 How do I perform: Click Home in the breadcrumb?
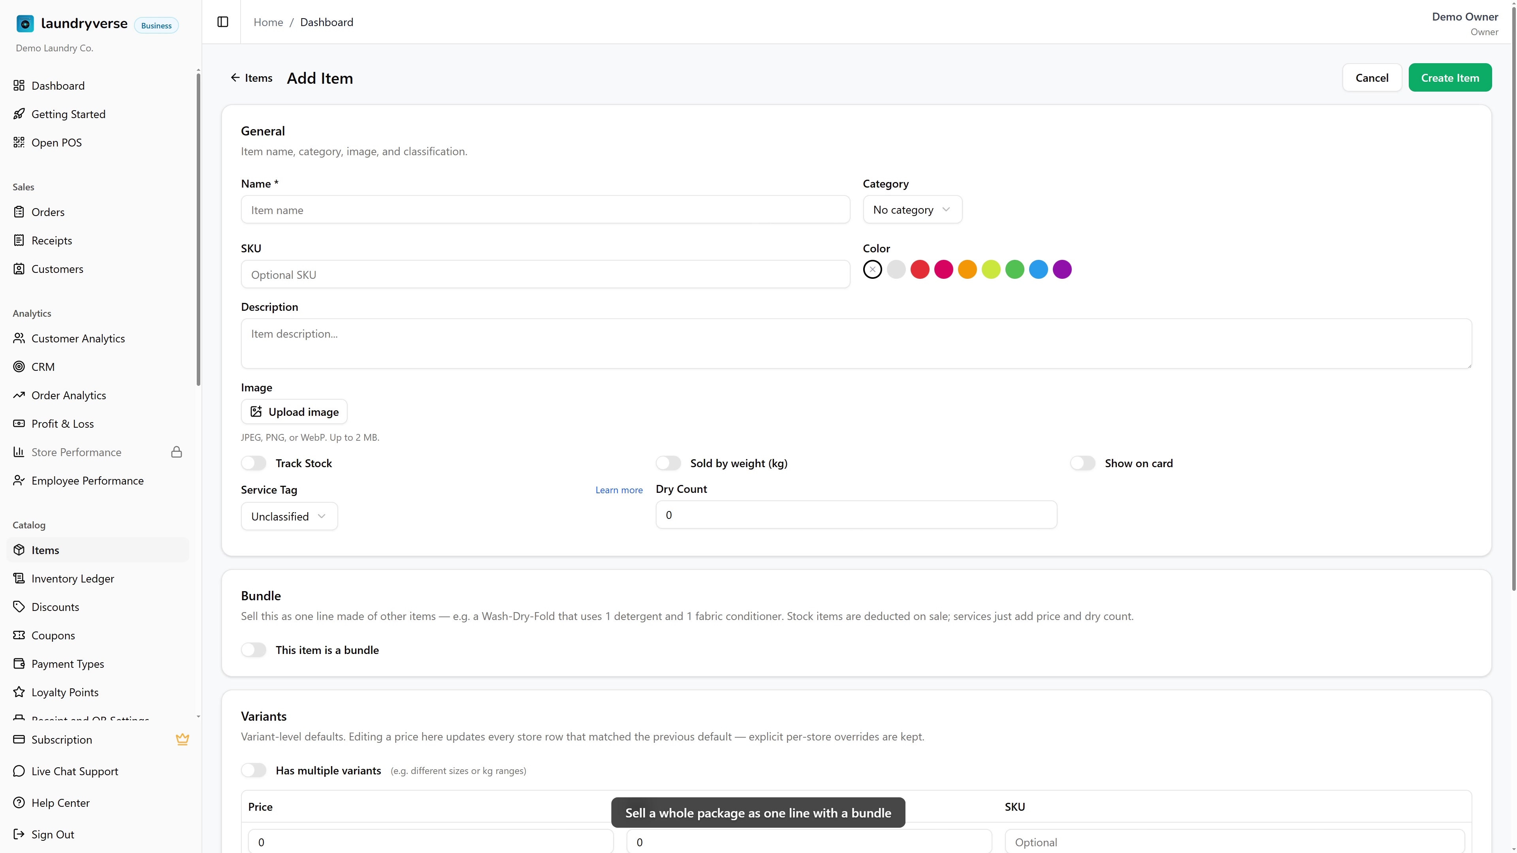pos(268,22)
